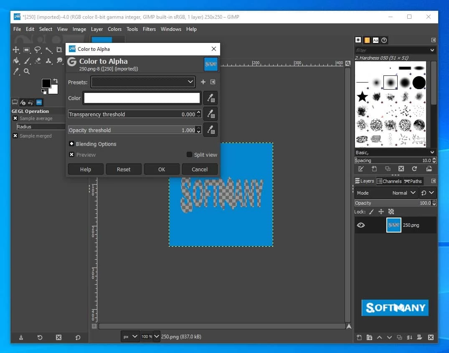Switch to the Channels tab
Screen dimensions: 449x353
point(389,181)
